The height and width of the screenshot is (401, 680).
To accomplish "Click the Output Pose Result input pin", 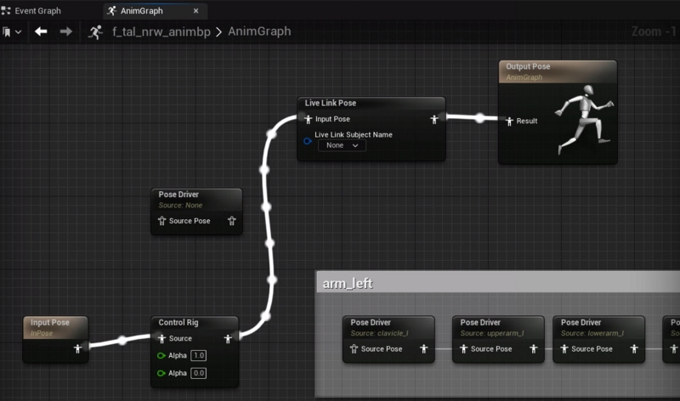I will (508, 121).
